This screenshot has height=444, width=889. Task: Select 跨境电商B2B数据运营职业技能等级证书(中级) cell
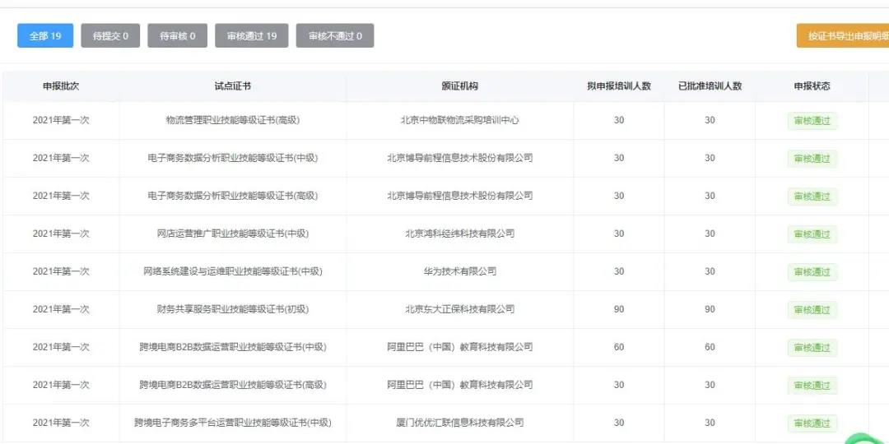tap(232, 347)
